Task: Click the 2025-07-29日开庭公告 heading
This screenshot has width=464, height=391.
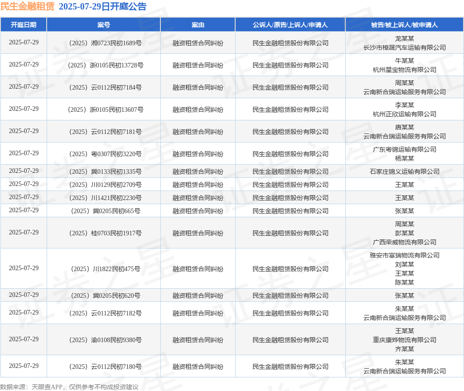Action: point(103,6)
